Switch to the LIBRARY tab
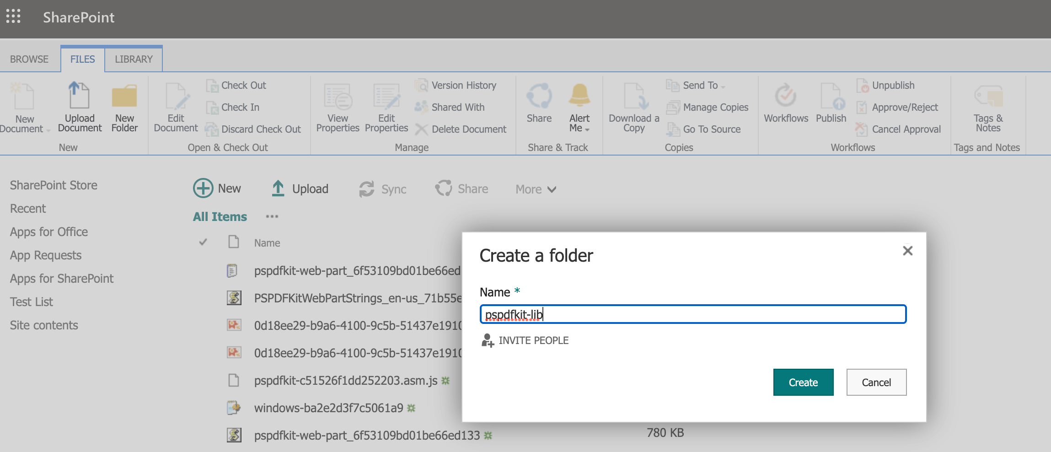This screenshot has width=1051, height=452. 134,59
